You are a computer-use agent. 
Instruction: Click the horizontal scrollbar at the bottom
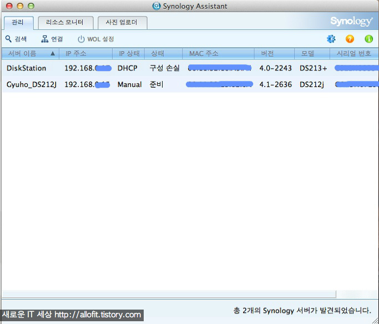pyautogui.click(x=169, y=294)
